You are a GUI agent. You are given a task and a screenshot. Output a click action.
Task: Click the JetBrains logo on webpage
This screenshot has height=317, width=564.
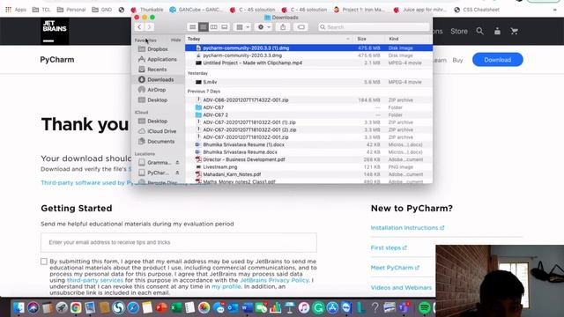55,31
